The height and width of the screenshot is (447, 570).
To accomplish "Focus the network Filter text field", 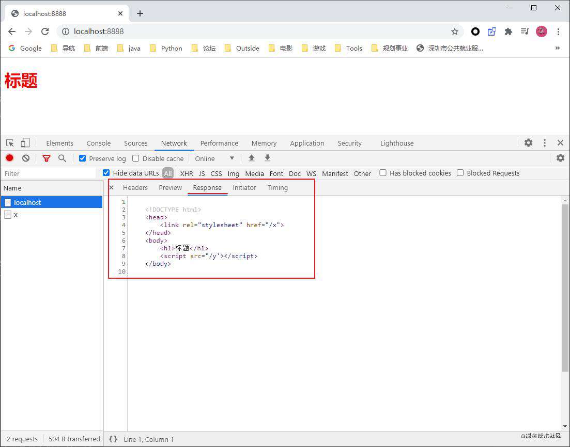I will tap(49, 173).
